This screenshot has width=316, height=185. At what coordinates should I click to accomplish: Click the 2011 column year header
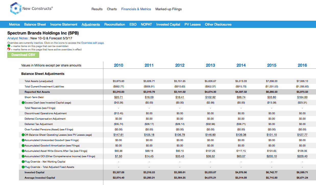149,65
